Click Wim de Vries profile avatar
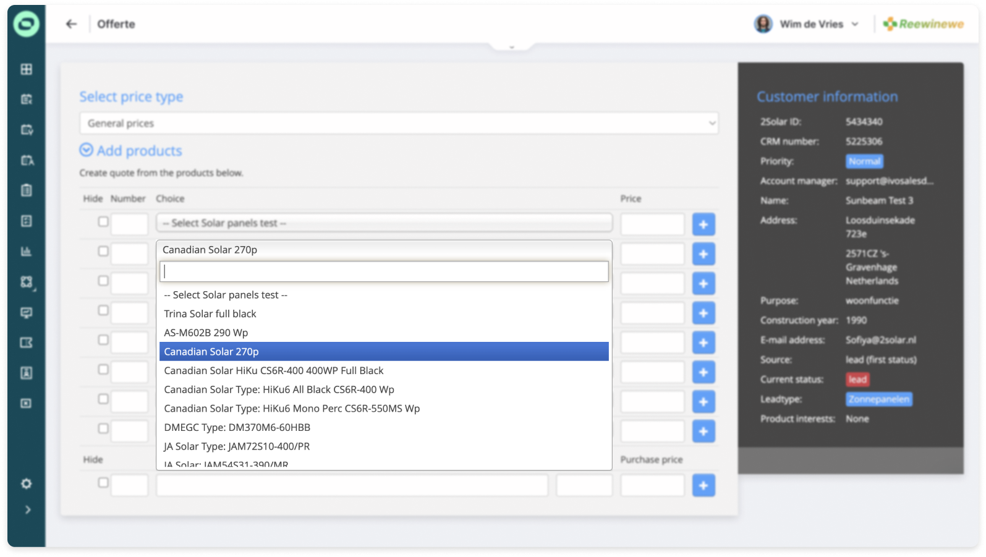This screenshot has width=986, height=557. pos(763,24)
